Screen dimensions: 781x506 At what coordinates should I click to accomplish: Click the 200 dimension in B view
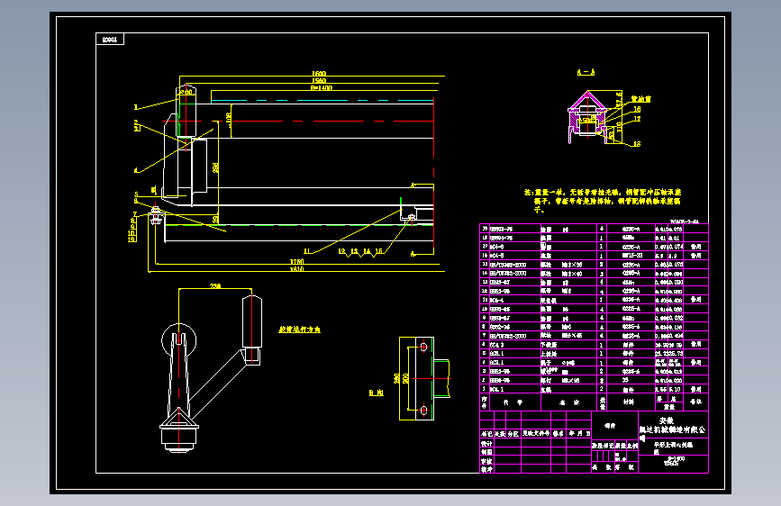(x=405, y=378)
